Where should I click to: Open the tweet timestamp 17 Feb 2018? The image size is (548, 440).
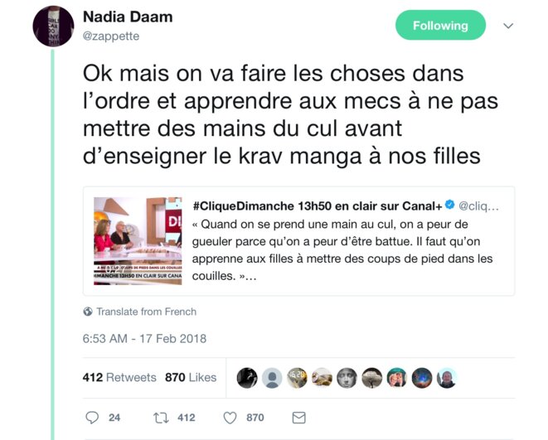(144, 338)
